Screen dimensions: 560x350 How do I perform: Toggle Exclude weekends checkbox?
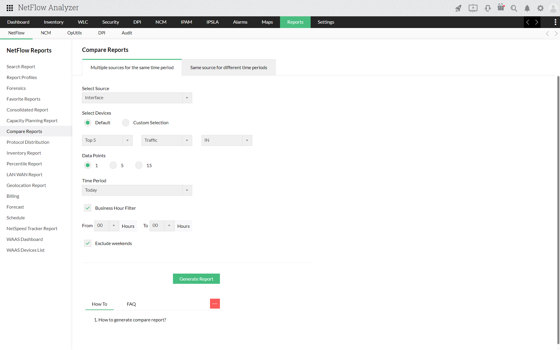[87, 243]
